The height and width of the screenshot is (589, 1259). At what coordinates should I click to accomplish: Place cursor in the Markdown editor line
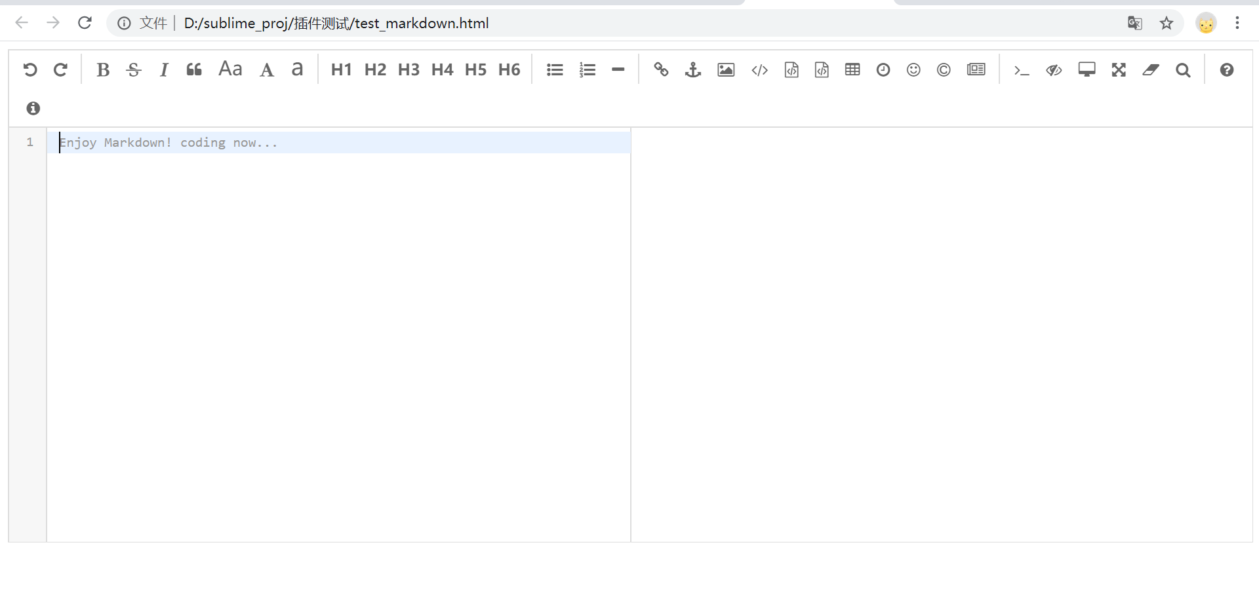click(x=339, y=142)
